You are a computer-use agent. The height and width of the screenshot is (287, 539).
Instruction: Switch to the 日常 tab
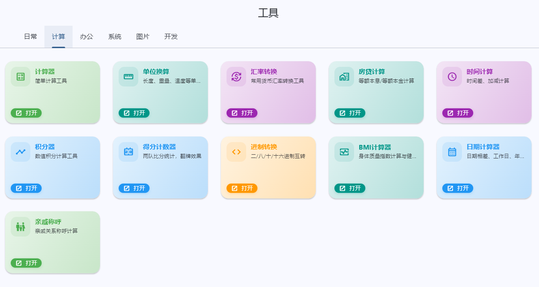(x=31, y=36)
